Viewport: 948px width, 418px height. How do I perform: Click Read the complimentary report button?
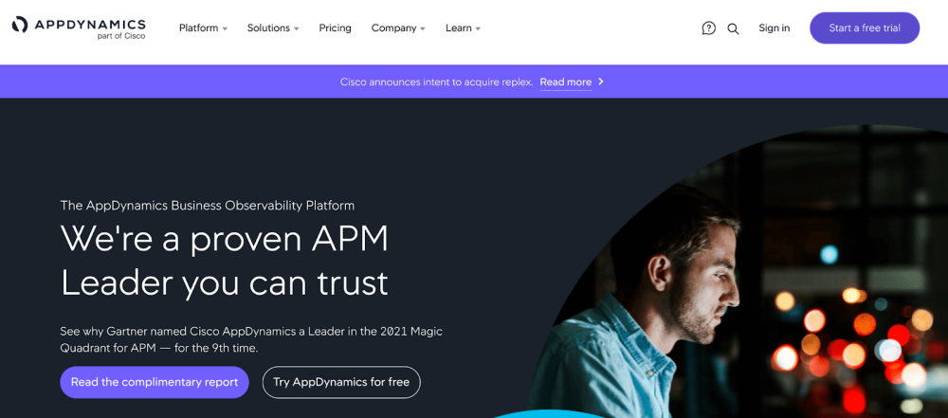coord(155,382)
